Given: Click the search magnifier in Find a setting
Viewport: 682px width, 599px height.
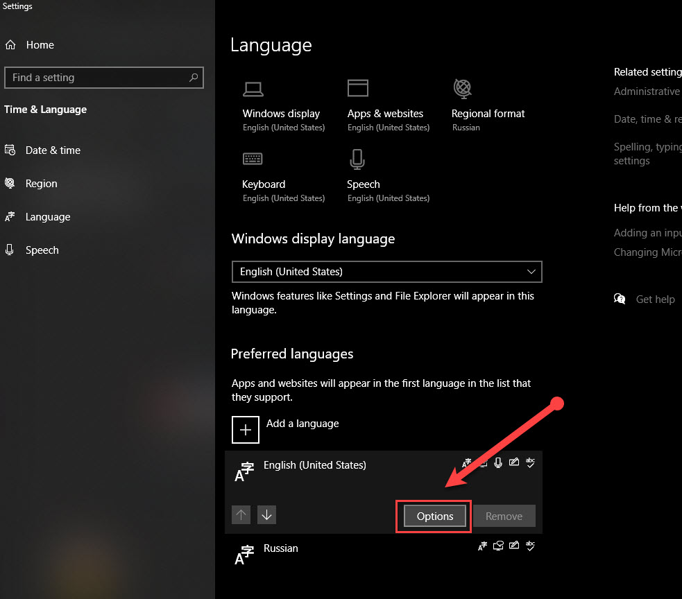Looking at the screenshot, I should point(194,78).
